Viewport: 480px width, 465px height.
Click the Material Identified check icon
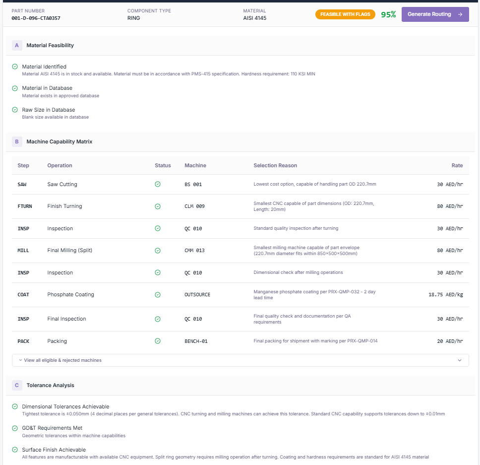[15, 66]
